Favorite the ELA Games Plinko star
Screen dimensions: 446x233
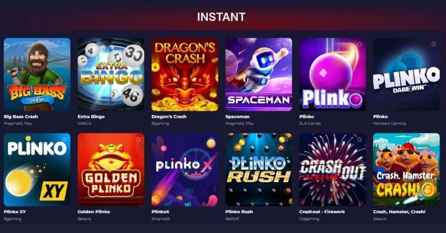359,44
